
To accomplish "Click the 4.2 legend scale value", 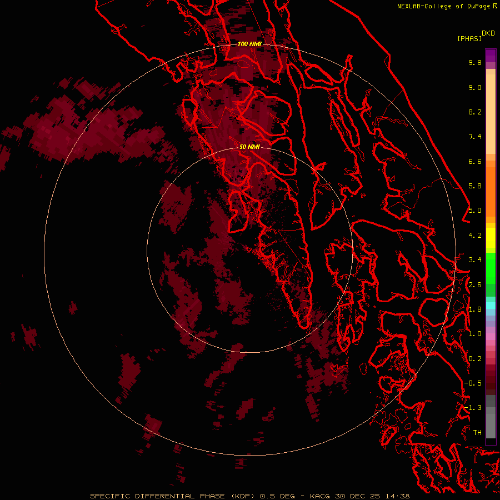I will (475, 236).
